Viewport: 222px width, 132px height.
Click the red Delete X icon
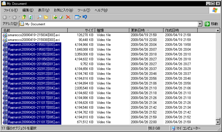(x=68, y=17)
